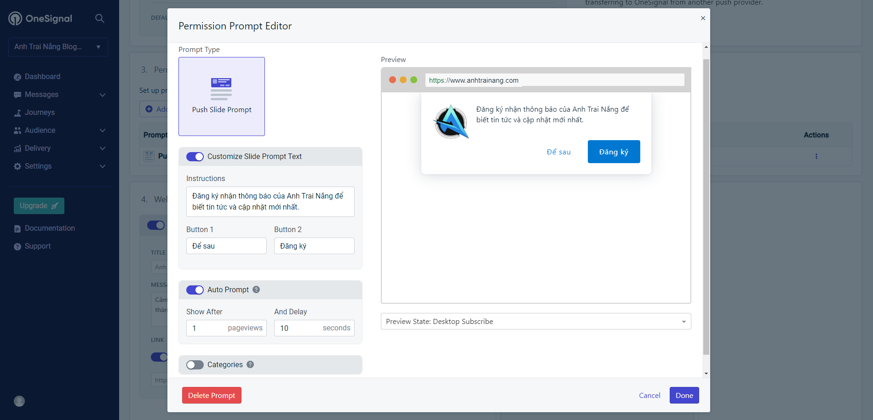Open Dashboard page
873x420 pixels.
[42, 77]
